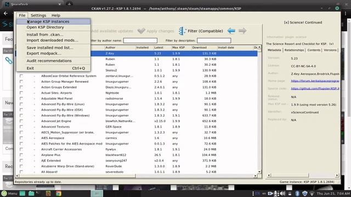Viewport: 351px width, 197px height.
Task: Select Save installed mod list... entry
Action: pos(54,48)
